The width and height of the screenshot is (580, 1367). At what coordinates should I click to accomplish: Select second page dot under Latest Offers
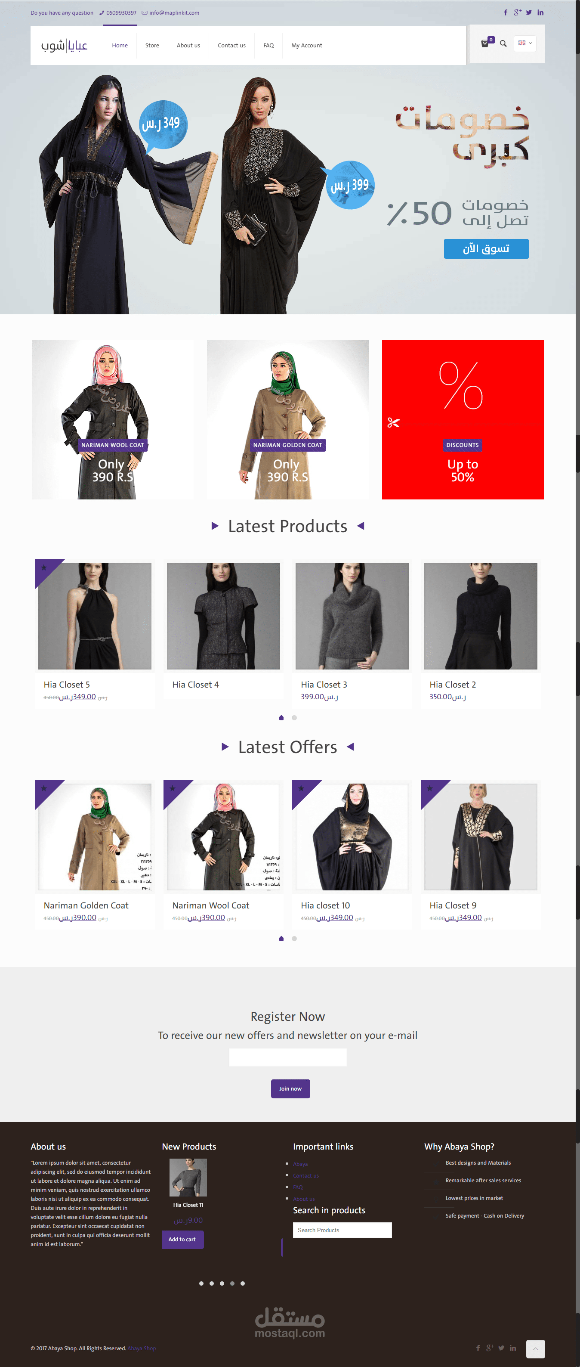[294, 938]
